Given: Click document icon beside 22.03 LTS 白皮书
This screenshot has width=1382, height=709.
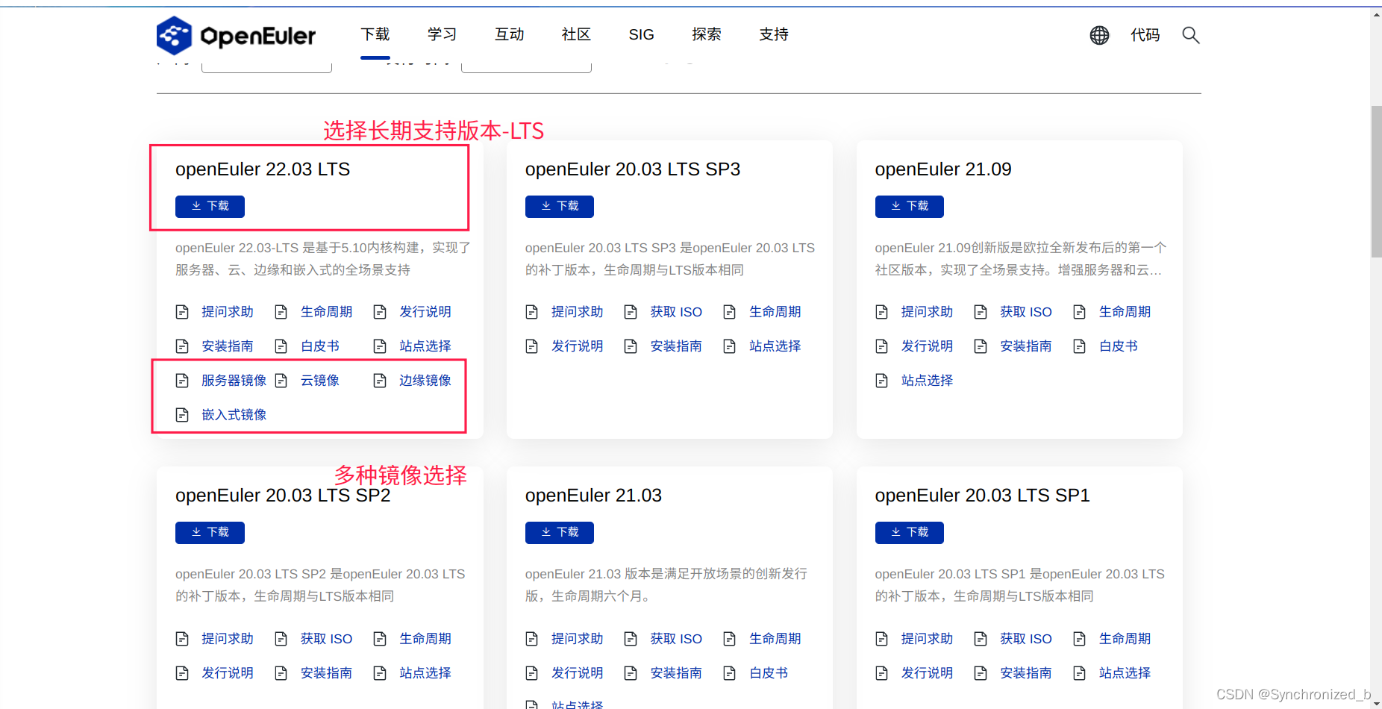Looking at the screenshot, I should pyautogui.click(x=281, y=346).
